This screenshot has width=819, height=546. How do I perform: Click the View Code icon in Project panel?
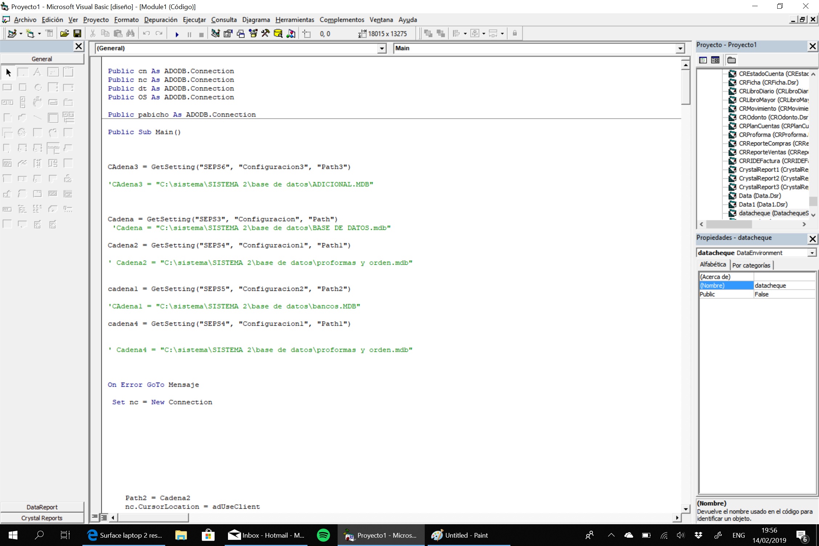point(703,60)
